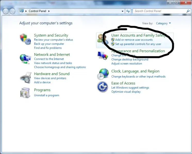Go back with the Back arrow button

coord(6,11)
